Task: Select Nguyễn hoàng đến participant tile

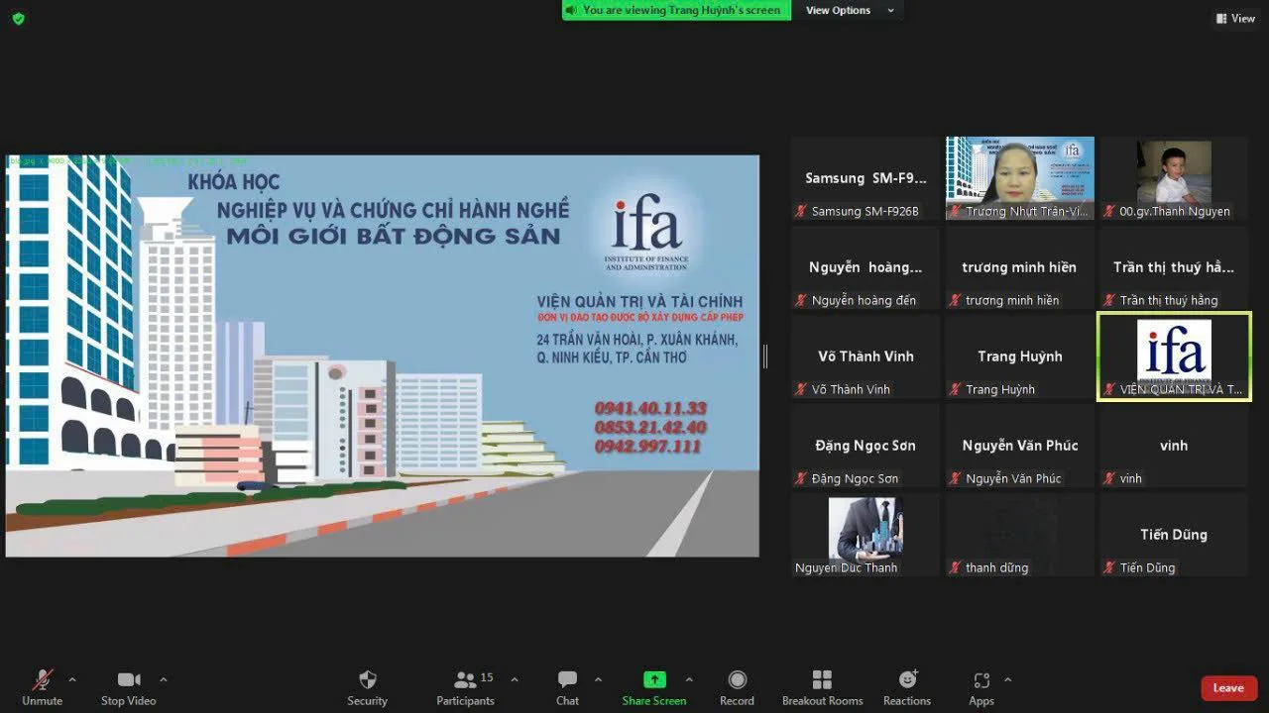Action: coord(865,267)
